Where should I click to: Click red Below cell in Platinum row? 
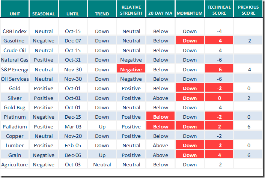161,117
